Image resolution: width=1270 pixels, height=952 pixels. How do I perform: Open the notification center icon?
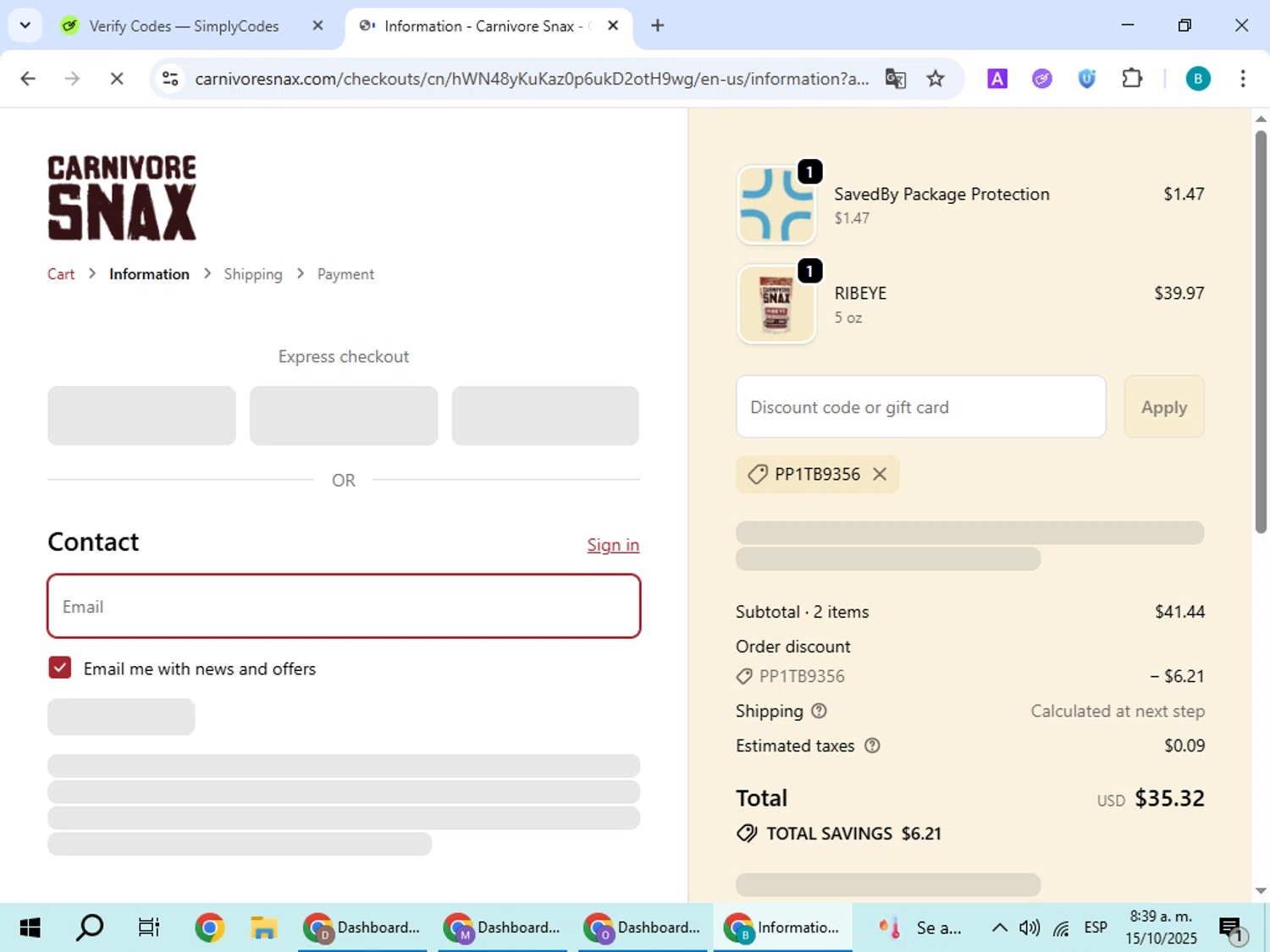1232,929
